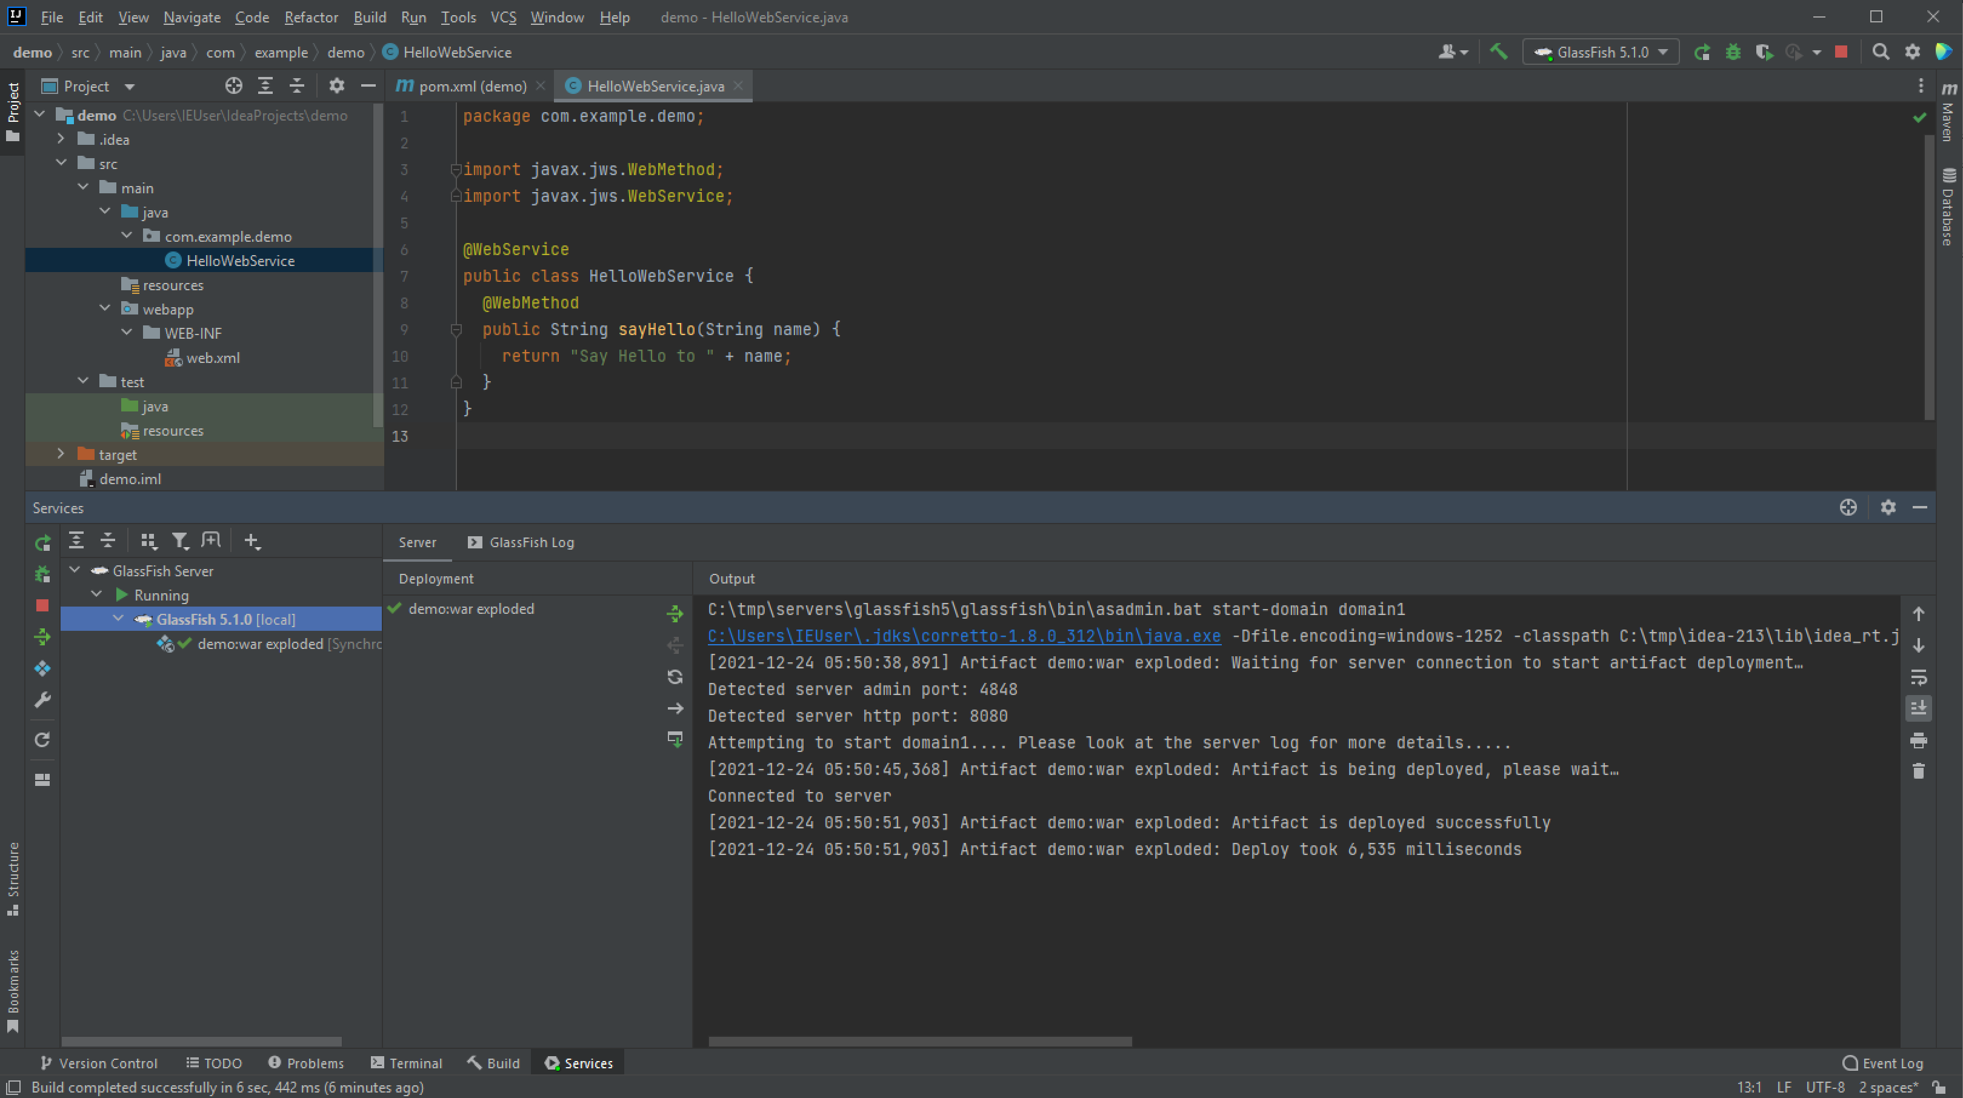Click Output horizontal scrollbar thumb

pyautogui.click(x=920, y=1042)
